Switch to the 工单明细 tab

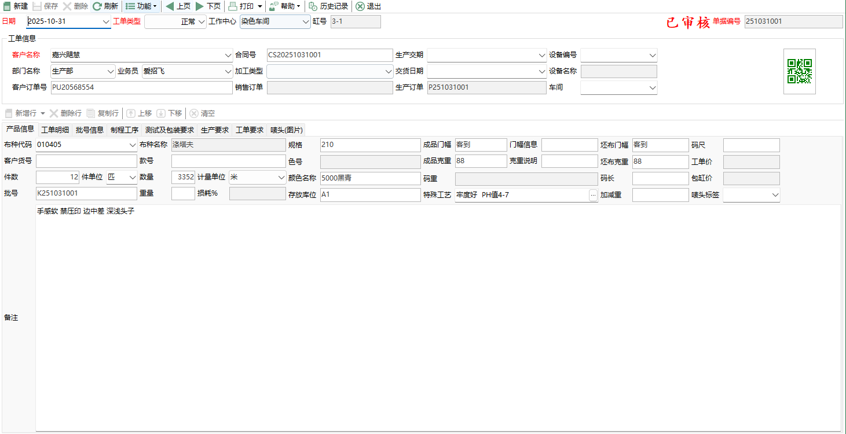(x=55, y=130)
